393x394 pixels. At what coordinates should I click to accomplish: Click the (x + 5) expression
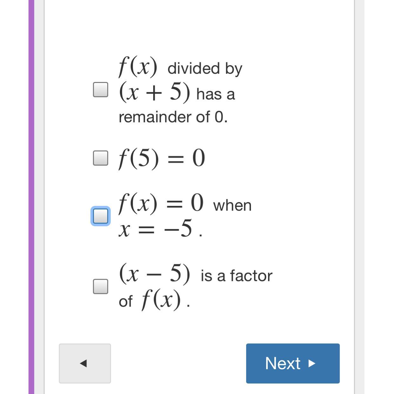click(154, 92)
